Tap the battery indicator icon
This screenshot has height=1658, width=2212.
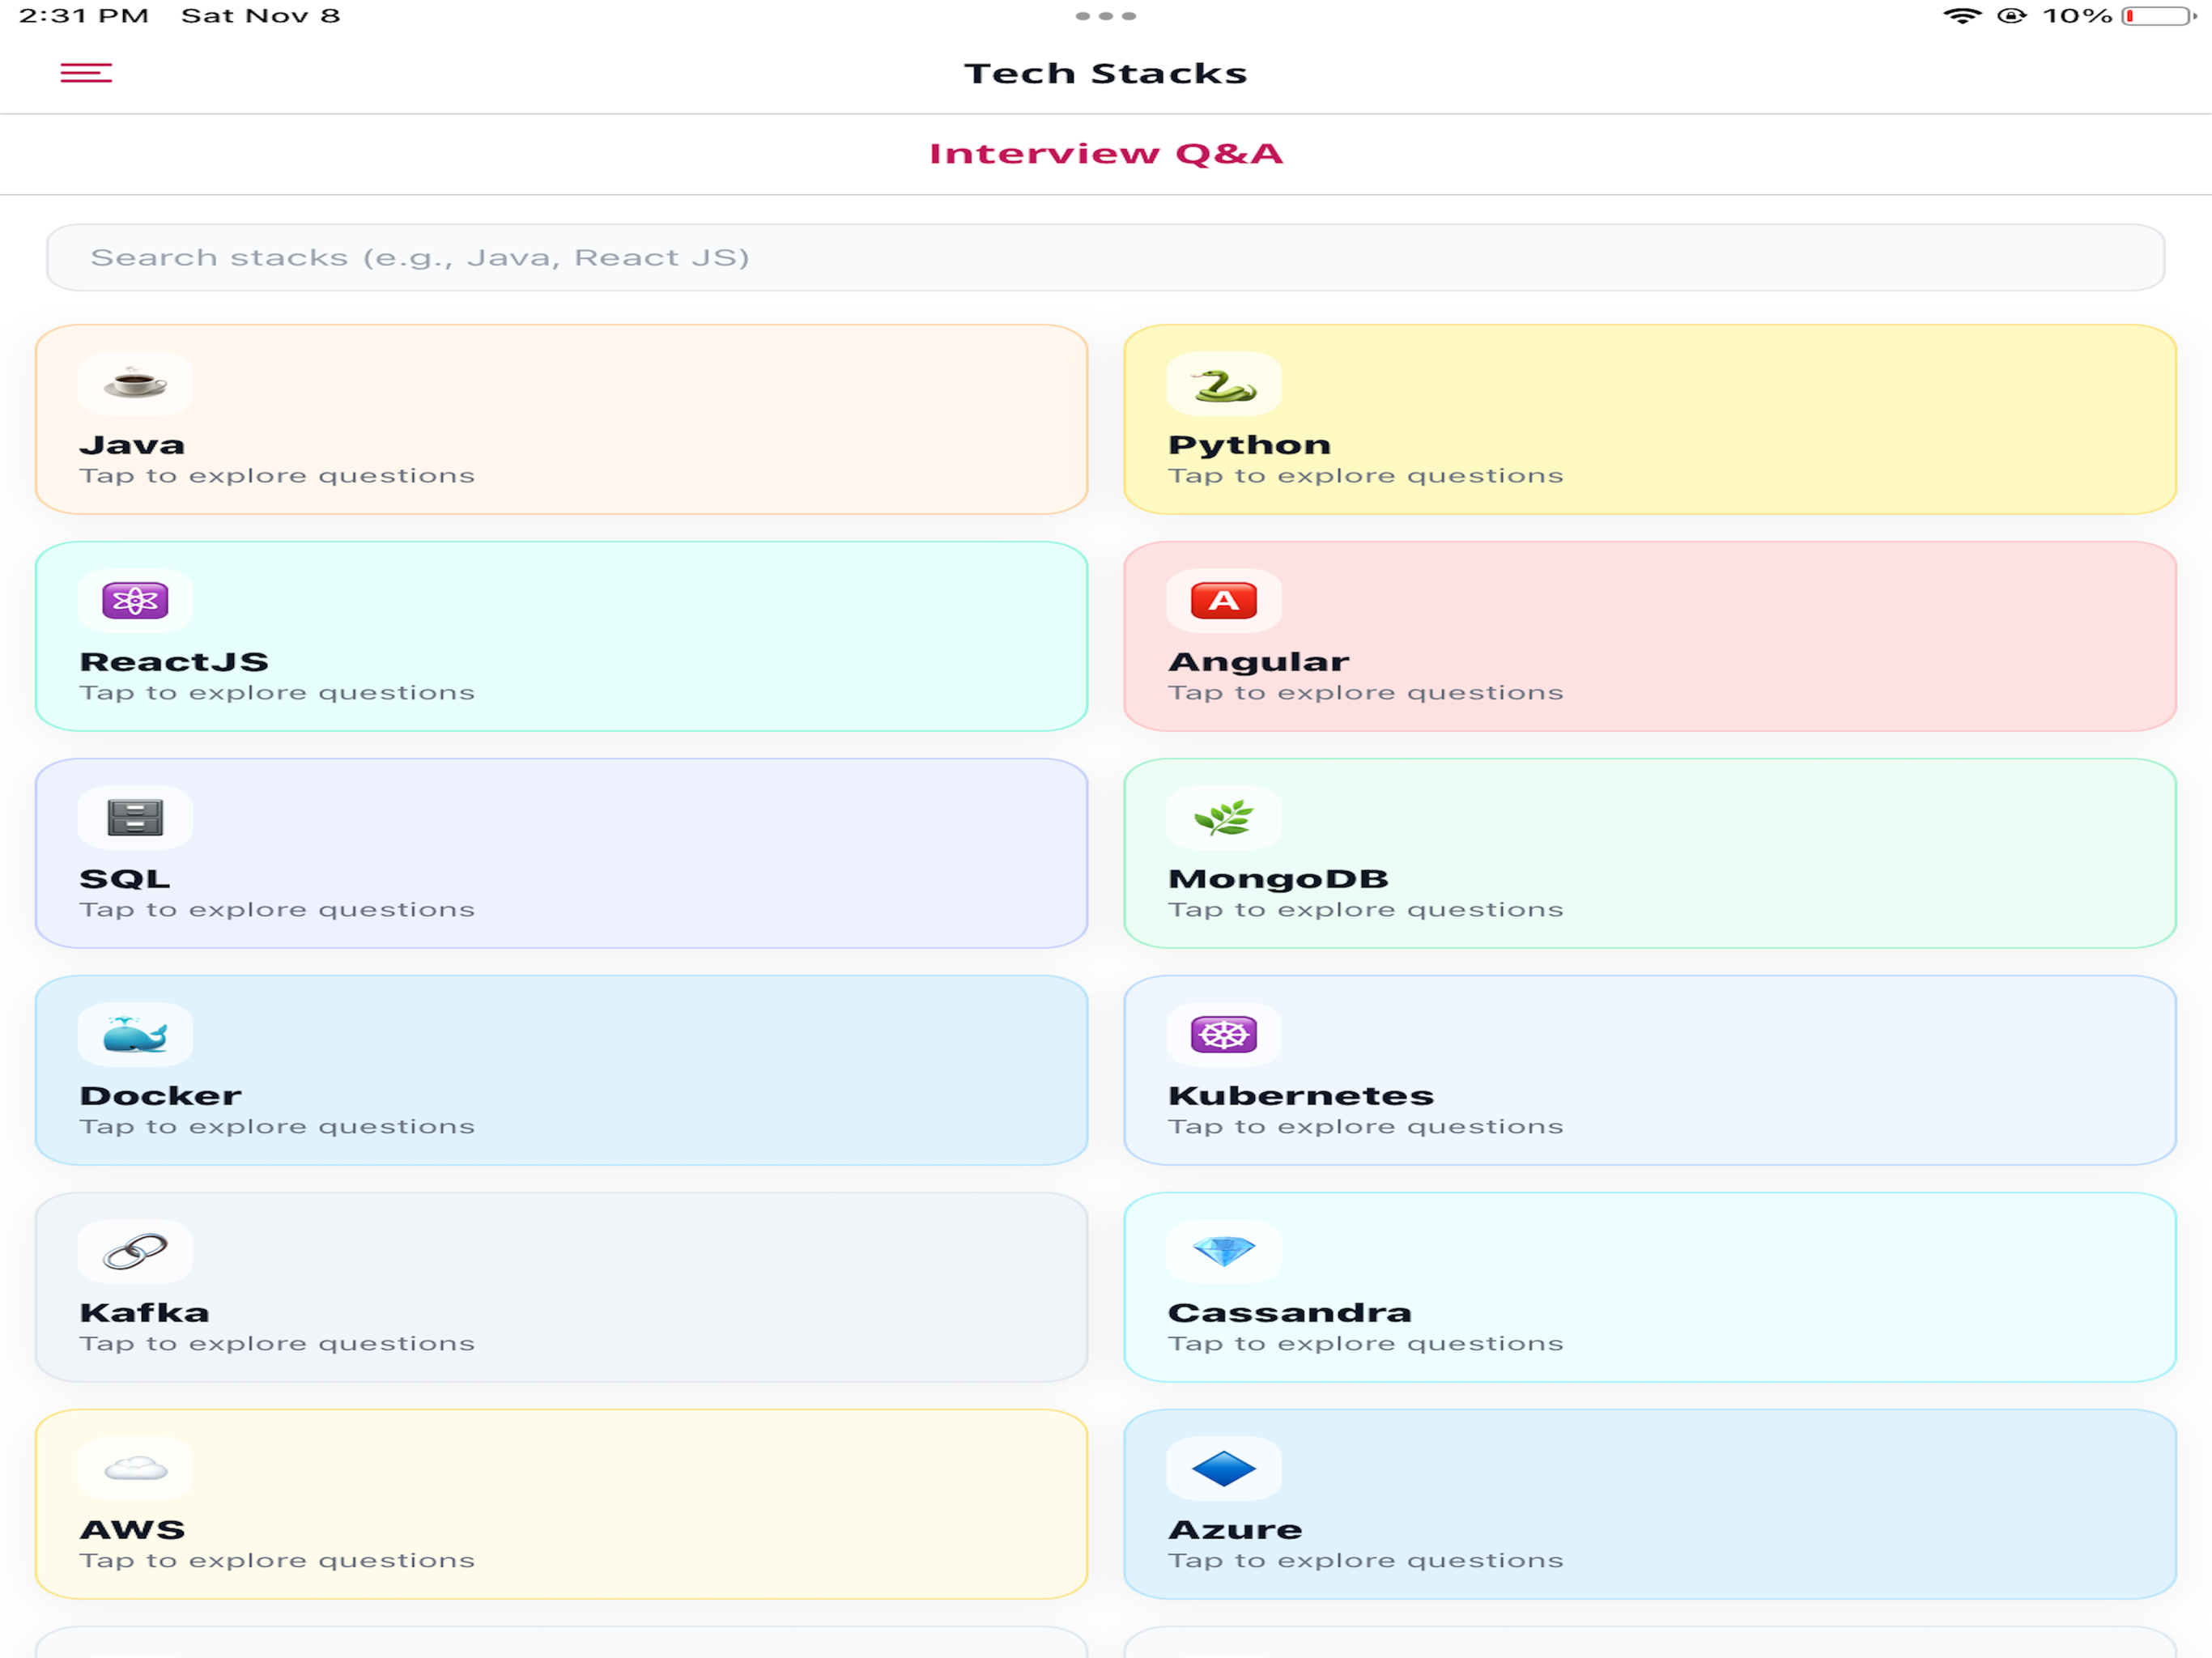(x=2158, y=16)
